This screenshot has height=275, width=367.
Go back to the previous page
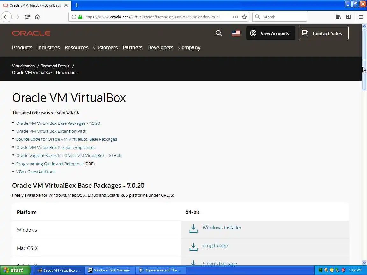point(6,17)
